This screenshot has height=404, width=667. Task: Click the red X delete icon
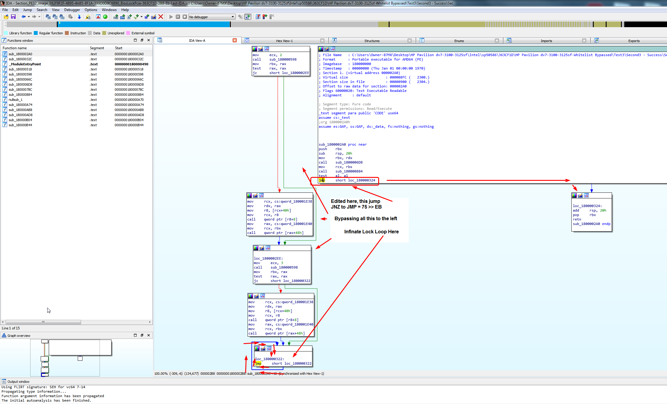click(x=161, y=17)
